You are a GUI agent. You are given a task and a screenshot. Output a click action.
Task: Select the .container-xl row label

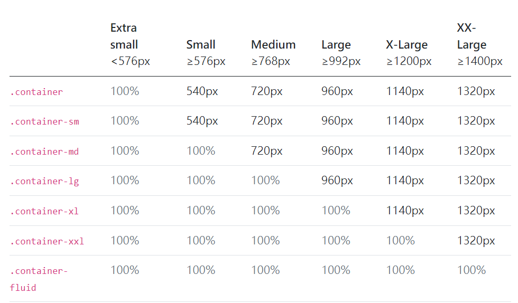pos(44,212)
